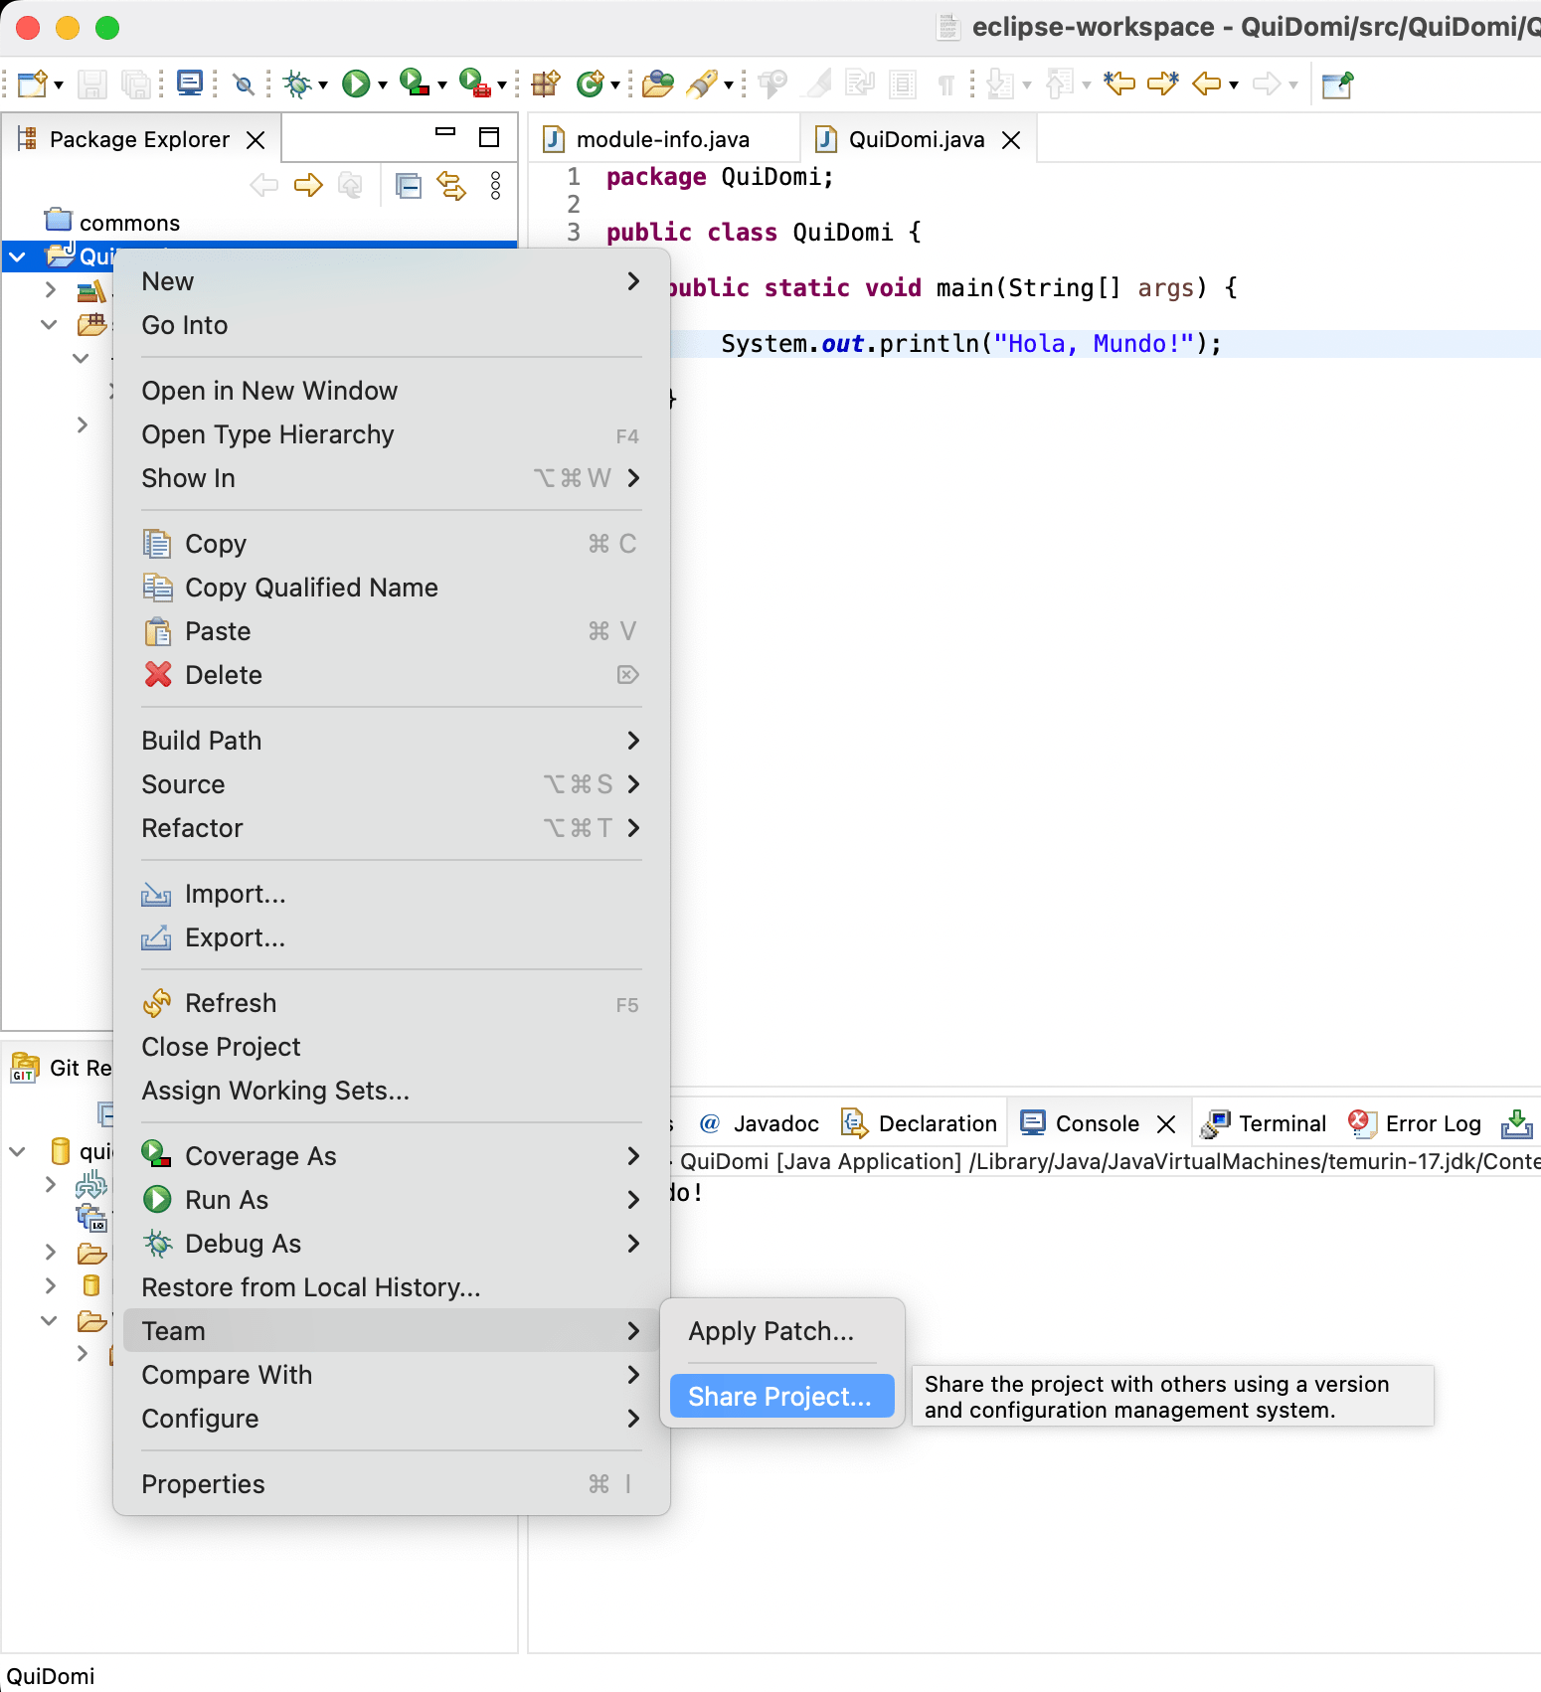Open the Terminal launcher toolbar icon
Screen dimensions: 1541x1692
pyautogui.click(x=190, y=85)
